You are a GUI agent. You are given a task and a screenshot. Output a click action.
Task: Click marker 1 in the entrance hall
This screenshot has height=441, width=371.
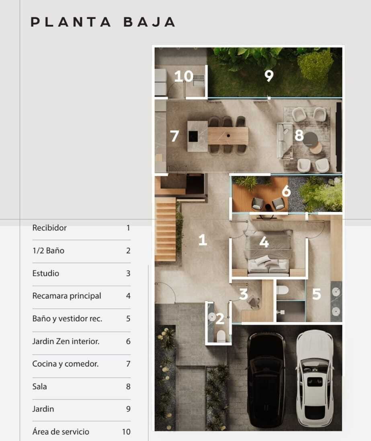point(203,240)
